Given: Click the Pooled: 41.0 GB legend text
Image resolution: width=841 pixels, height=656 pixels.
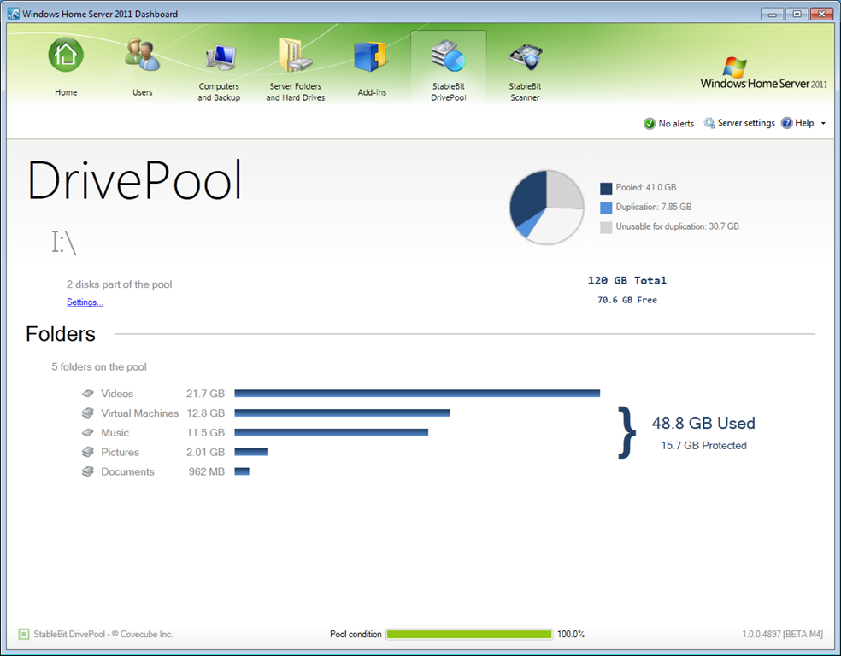Looking at the screenshot, I should coord(646,188).
